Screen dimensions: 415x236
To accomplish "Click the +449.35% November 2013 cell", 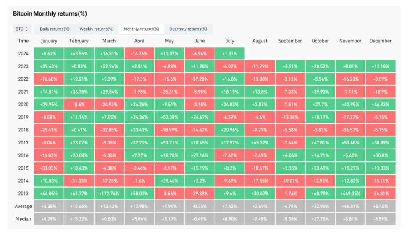I will tap(350, 194).
